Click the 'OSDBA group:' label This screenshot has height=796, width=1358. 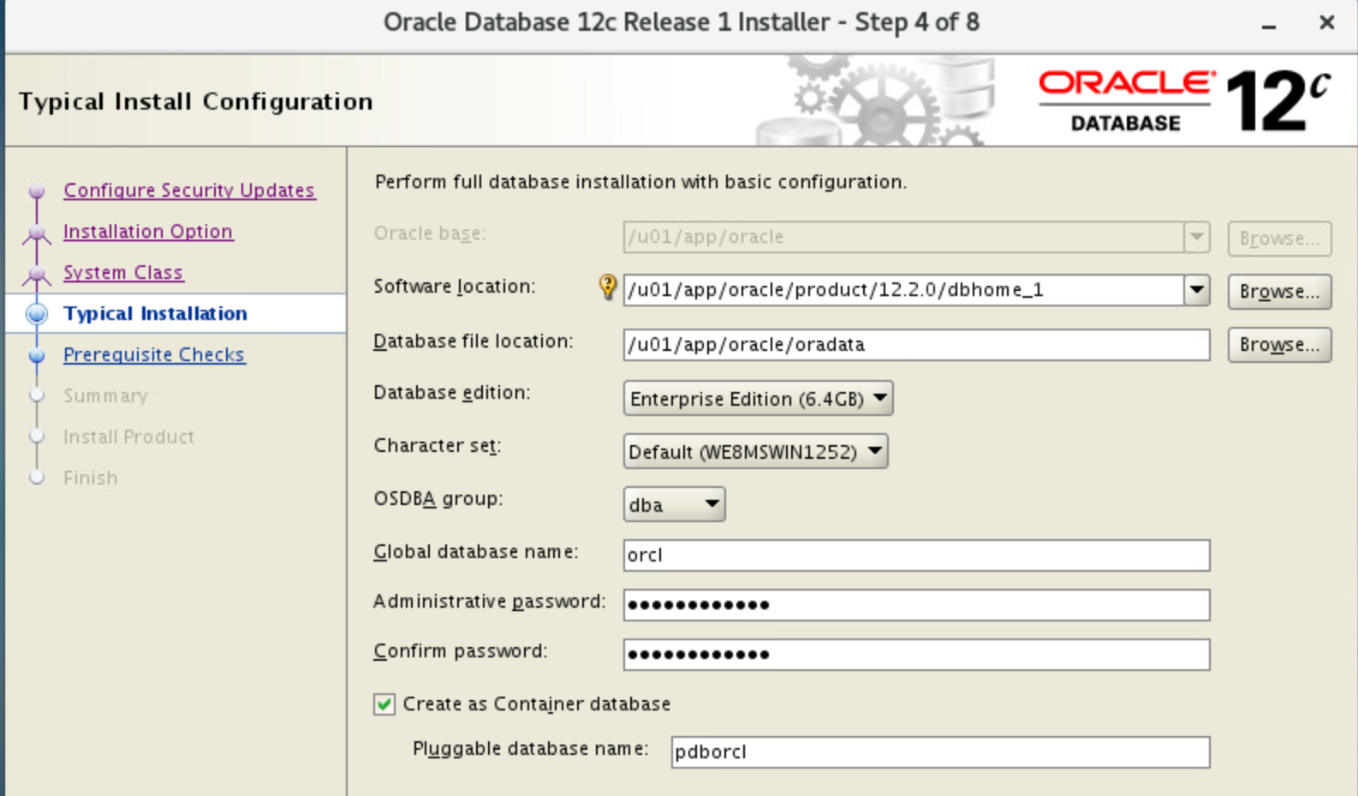point(438,499)
